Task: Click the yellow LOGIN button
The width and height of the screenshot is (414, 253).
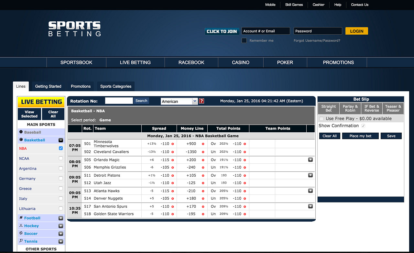Action: (357, 31)
